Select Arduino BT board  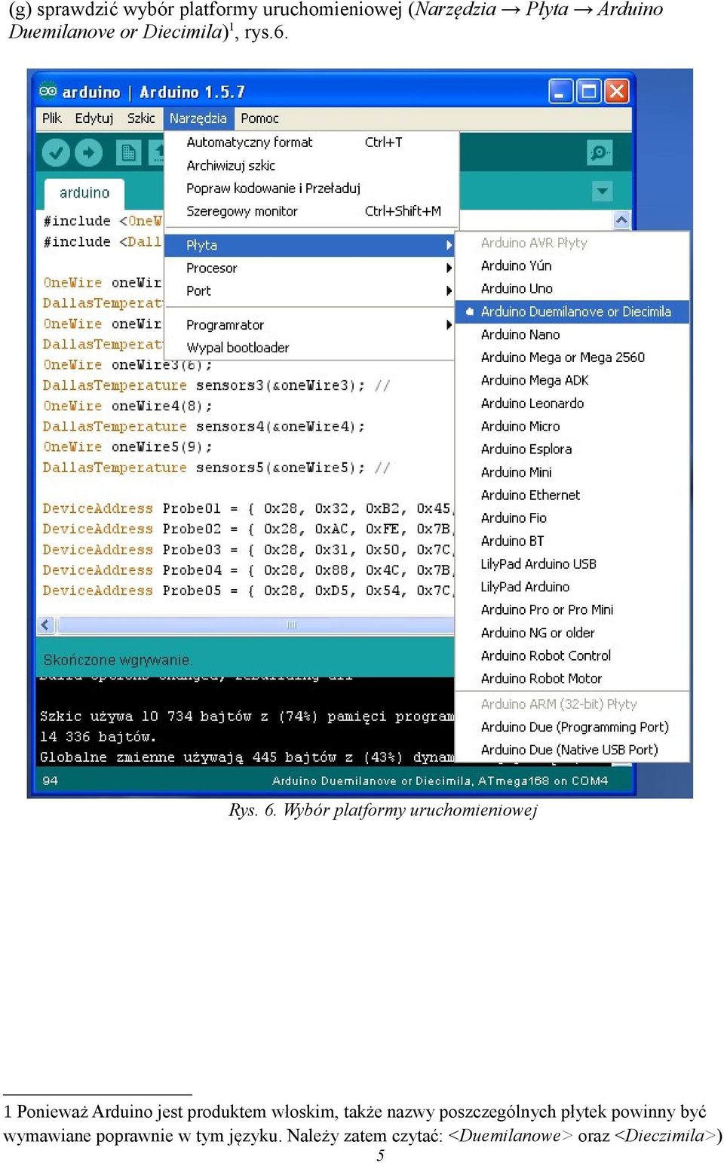(x=572, y=541)
